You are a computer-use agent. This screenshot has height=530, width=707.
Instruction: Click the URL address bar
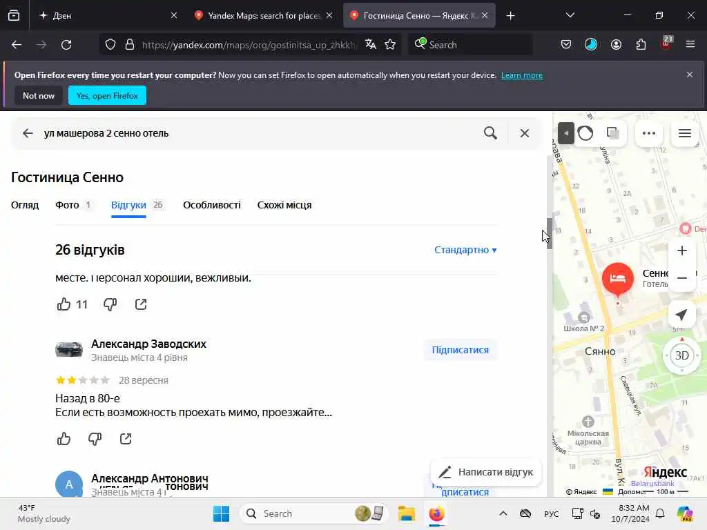tap(249, 45)
